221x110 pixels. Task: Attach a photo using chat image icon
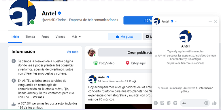[162, 103]
